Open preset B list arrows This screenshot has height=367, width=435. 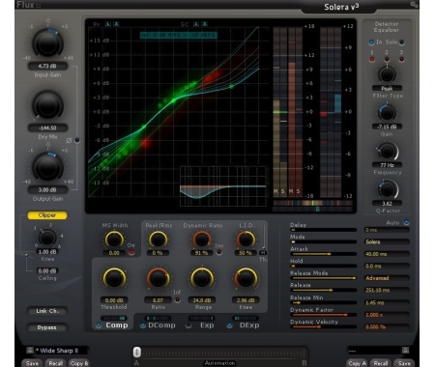point(406,351)
